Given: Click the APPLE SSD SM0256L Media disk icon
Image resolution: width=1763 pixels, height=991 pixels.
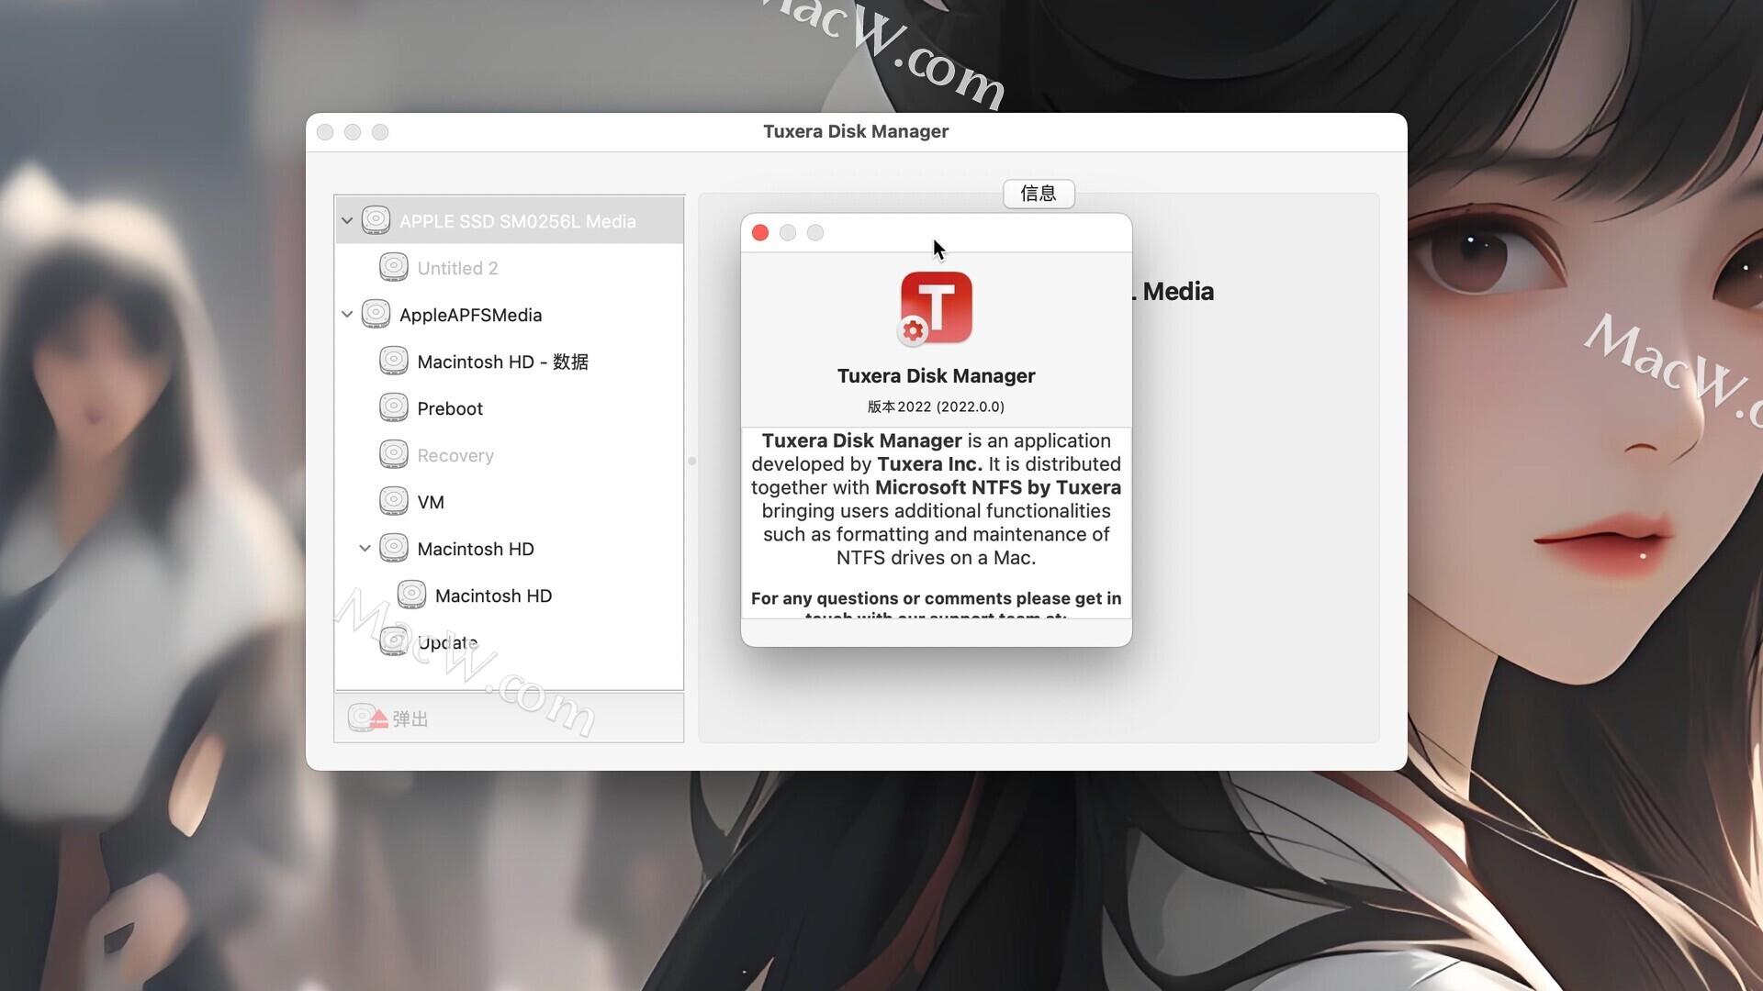Looking at the screenshot, I should point(376,220).
